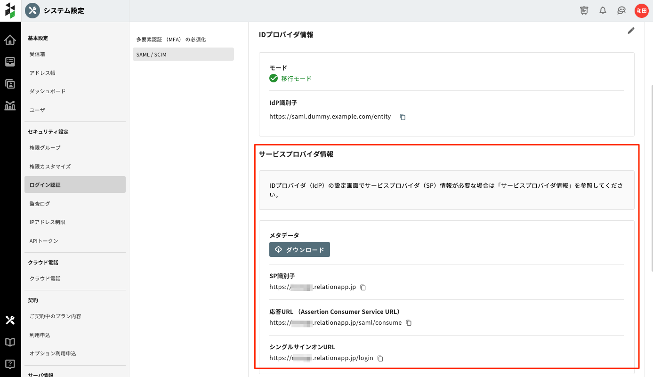Select the SAML / SCIM tab
Image resolution: width=653 pixels, height=377 pixels.
click(183, 55)
